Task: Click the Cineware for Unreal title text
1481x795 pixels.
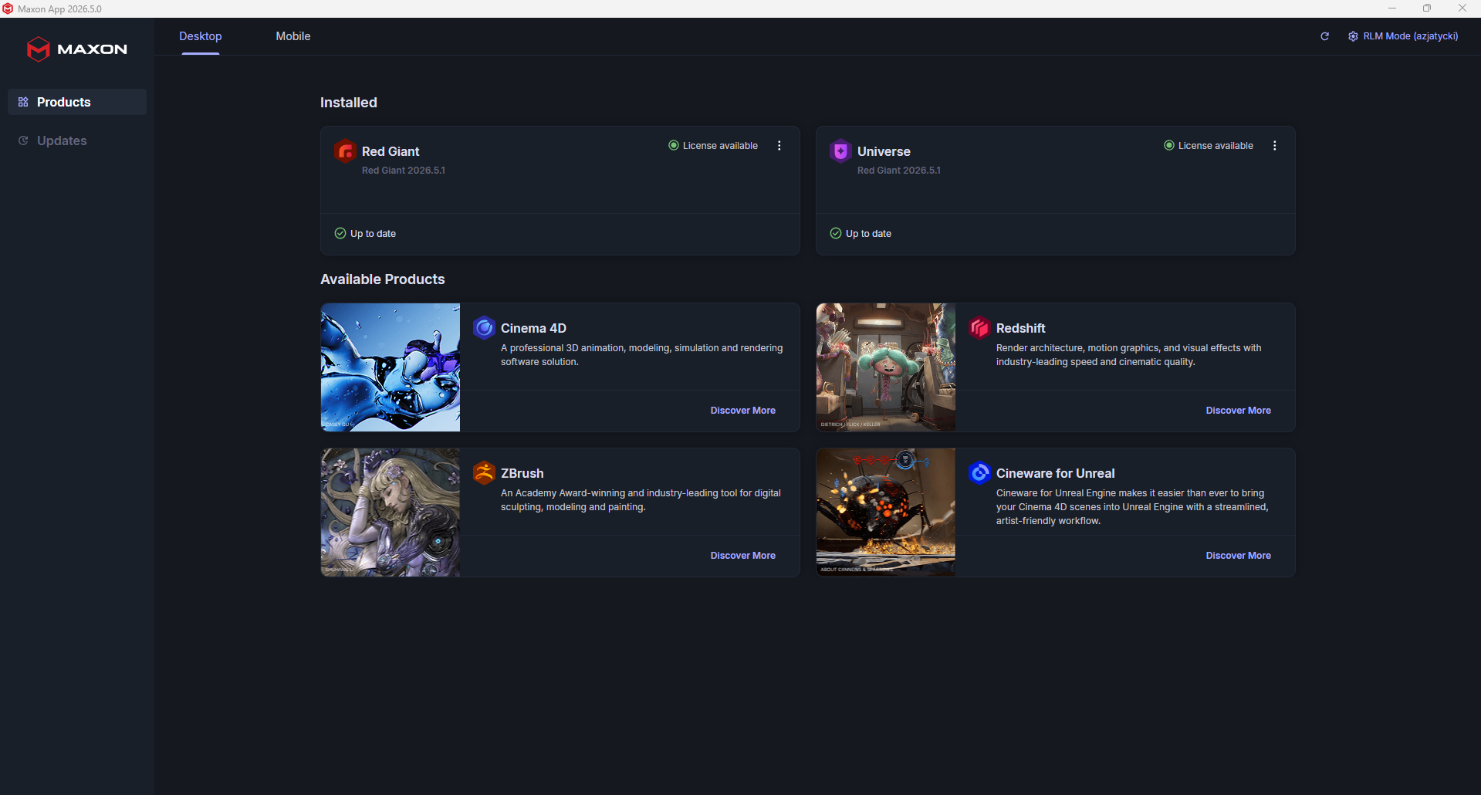Action: click(x=1055, y=473)
